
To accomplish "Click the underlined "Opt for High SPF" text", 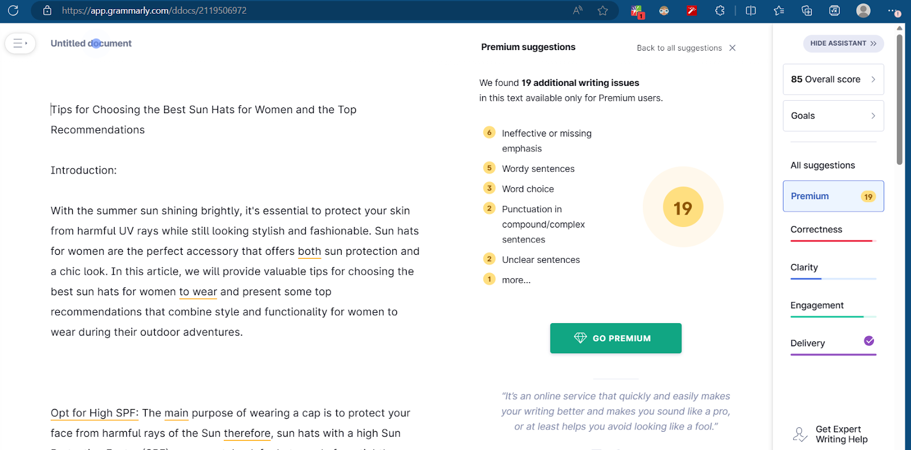I will tap(95, 413).
